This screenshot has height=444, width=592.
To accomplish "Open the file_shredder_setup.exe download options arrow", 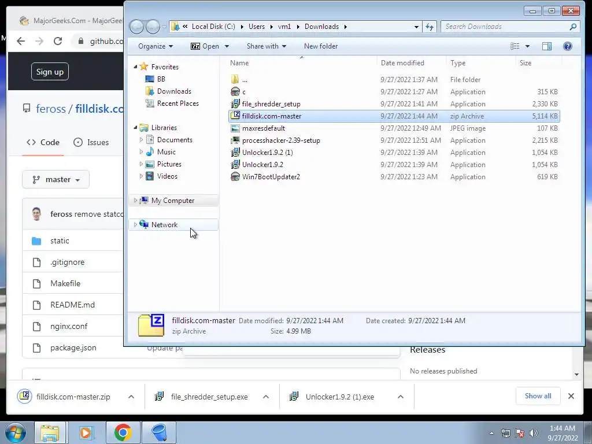I will pyautogui.click(x=266, y=397).
